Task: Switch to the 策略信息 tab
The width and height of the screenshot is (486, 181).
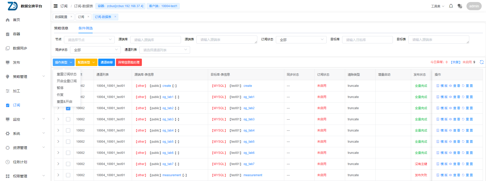Action: click(61, 28)
